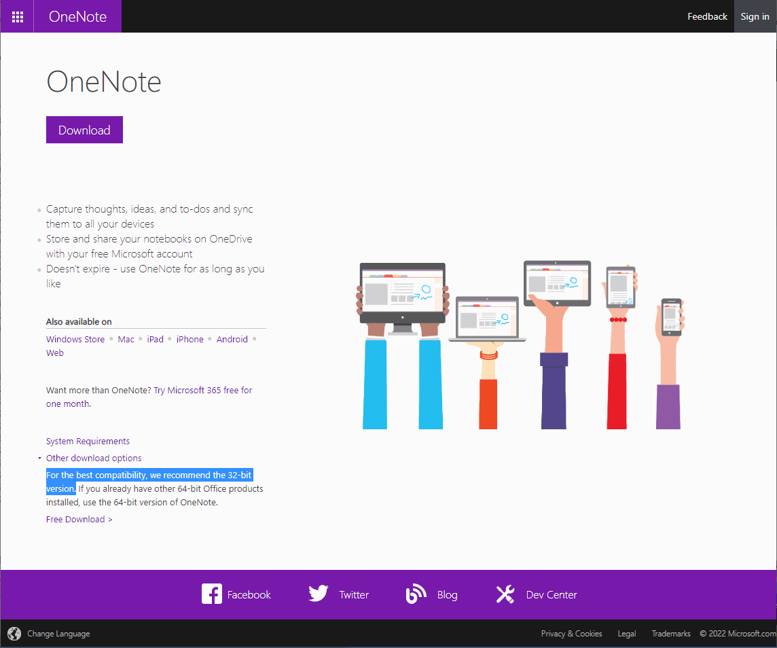Click the Free Download link
The height and width of the screenshot is (648, 777).
coord(79,519)
